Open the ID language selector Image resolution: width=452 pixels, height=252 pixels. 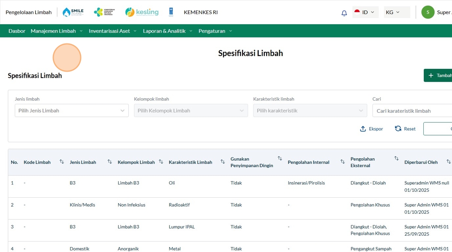365,12
